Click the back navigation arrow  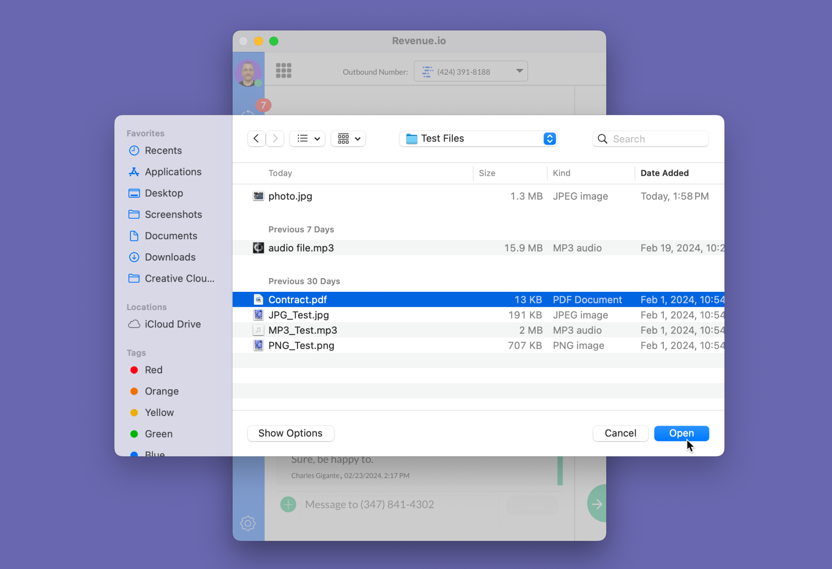256,139
